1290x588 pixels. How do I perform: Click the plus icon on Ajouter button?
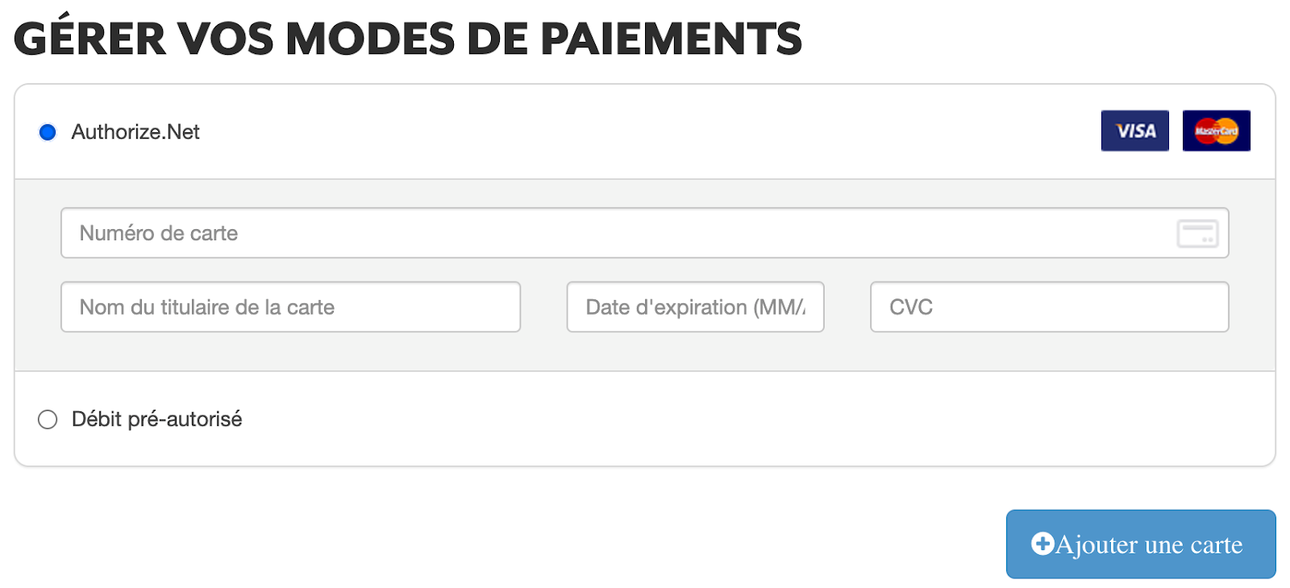tap(1042, 544)
